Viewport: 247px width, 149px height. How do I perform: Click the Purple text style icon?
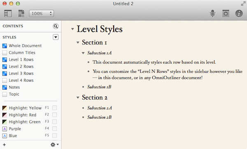(x=5, y=129)
